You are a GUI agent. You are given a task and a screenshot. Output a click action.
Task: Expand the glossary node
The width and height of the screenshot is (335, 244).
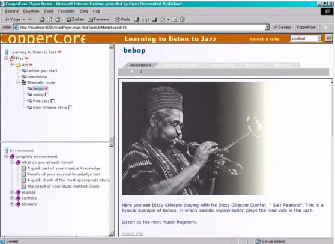[x=12, y=204]
